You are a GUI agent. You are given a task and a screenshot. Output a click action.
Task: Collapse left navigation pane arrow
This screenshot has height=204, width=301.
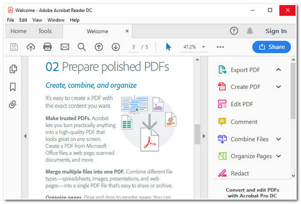(25, 136)
